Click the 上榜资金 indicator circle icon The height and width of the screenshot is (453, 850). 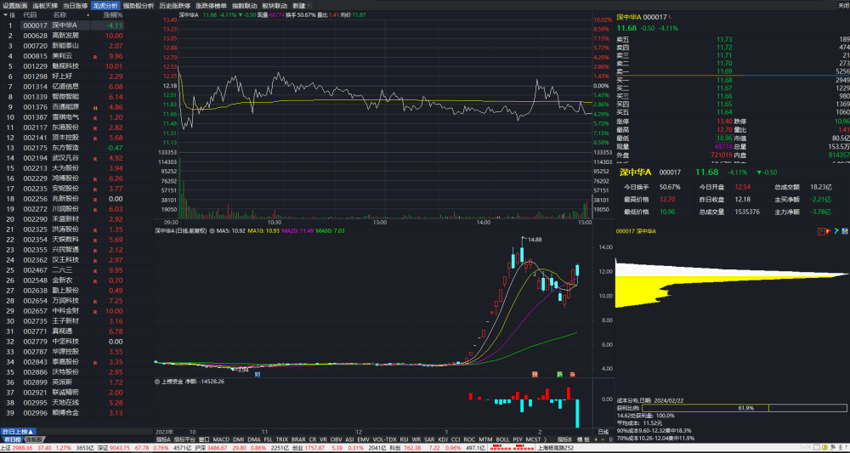tap(158, 382)
